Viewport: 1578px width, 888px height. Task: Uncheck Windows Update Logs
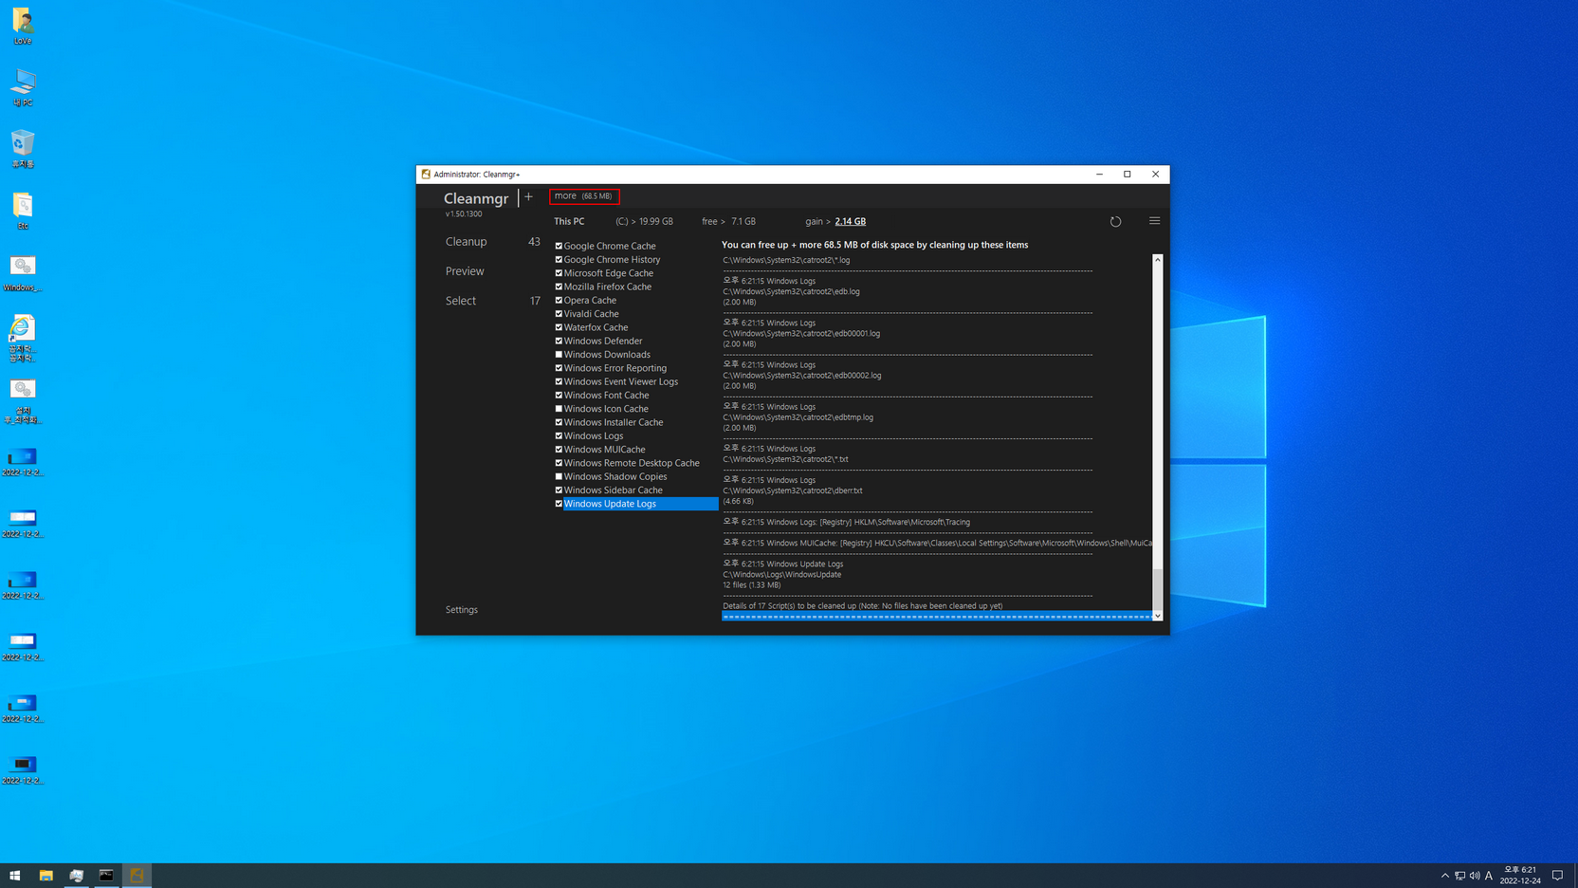tap(559, 504)
